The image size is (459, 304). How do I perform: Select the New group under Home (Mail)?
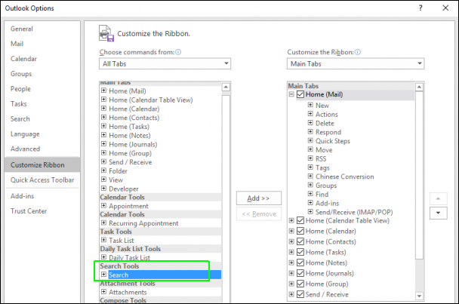click(322, 106)
